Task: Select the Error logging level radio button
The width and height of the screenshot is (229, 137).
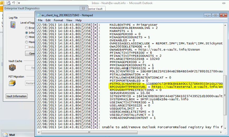Action: click(x=26, y=28)
